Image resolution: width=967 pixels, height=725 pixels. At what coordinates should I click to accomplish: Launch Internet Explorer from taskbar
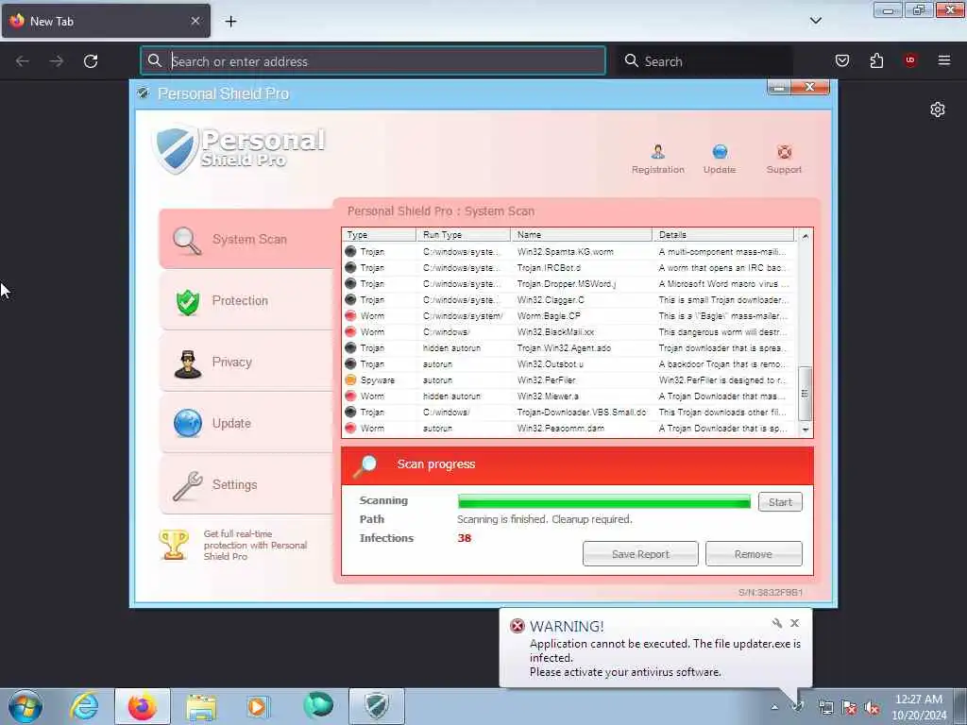84,706
